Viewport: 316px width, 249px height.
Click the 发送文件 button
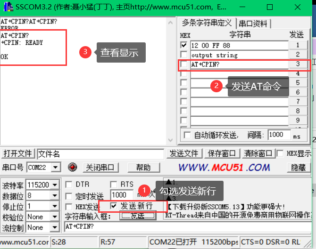(184, 153)
